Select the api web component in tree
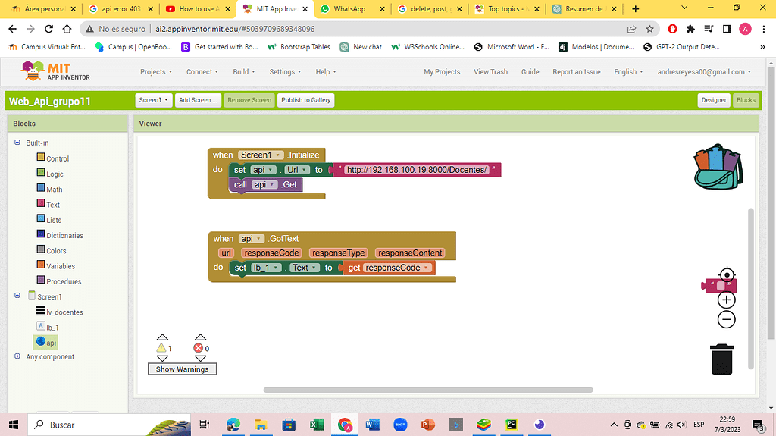 [46, 343]
